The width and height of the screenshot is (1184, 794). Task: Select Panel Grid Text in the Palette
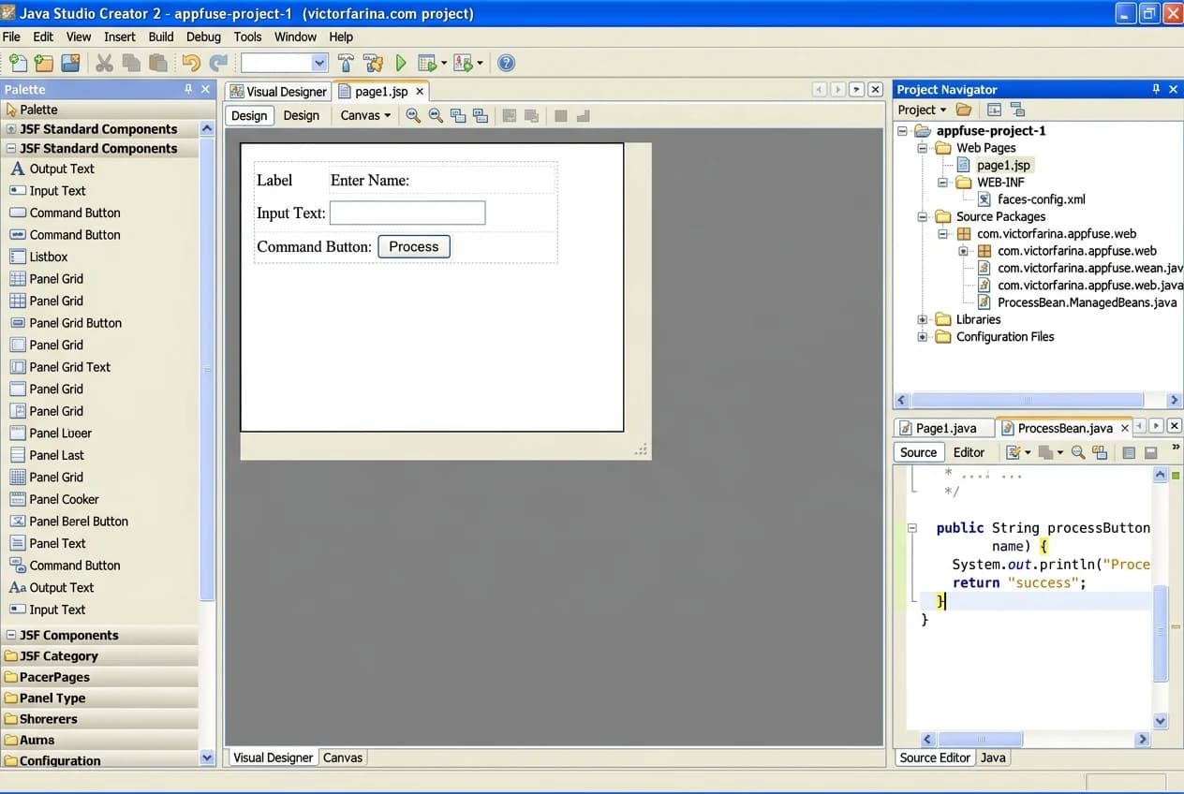60,367
